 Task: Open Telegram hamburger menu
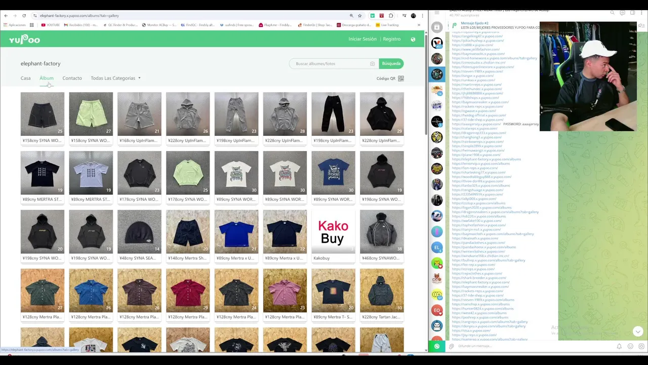tap(437, 12)
